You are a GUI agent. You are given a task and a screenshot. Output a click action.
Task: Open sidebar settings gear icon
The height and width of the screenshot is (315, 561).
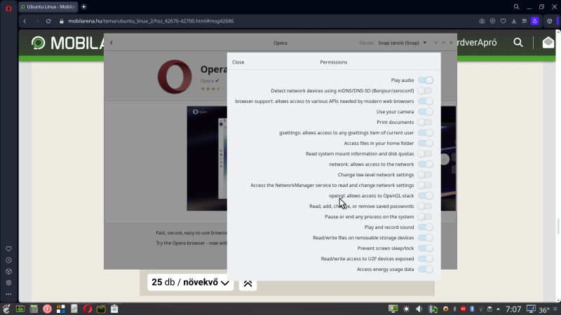8,283
